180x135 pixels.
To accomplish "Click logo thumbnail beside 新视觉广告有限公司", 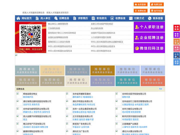I will pos(69,125).
